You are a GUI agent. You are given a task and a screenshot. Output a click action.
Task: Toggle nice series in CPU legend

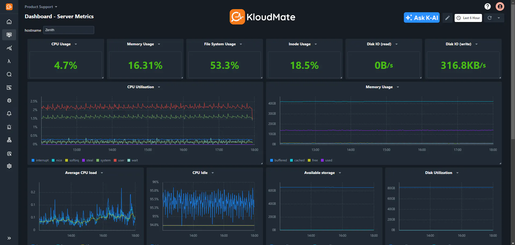click(x=57, y=160)
